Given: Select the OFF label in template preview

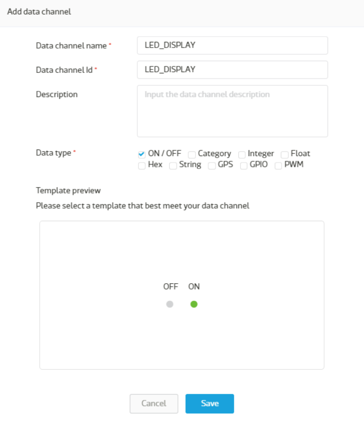Looking at the screenshot, I should point(171,286).
